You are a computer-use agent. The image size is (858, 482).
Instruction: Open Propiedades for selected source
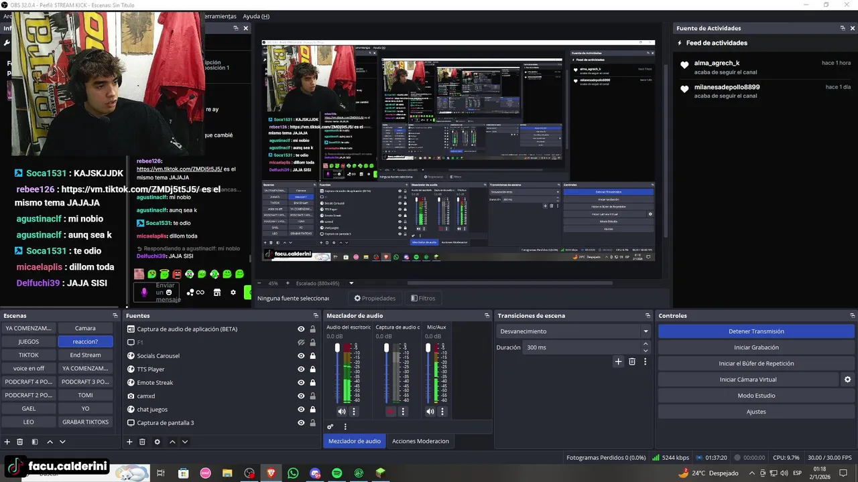point(375,299)
